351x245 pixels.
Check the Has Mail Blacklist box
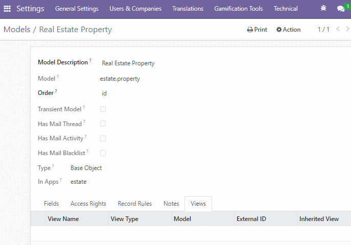(x=103, y=153)
